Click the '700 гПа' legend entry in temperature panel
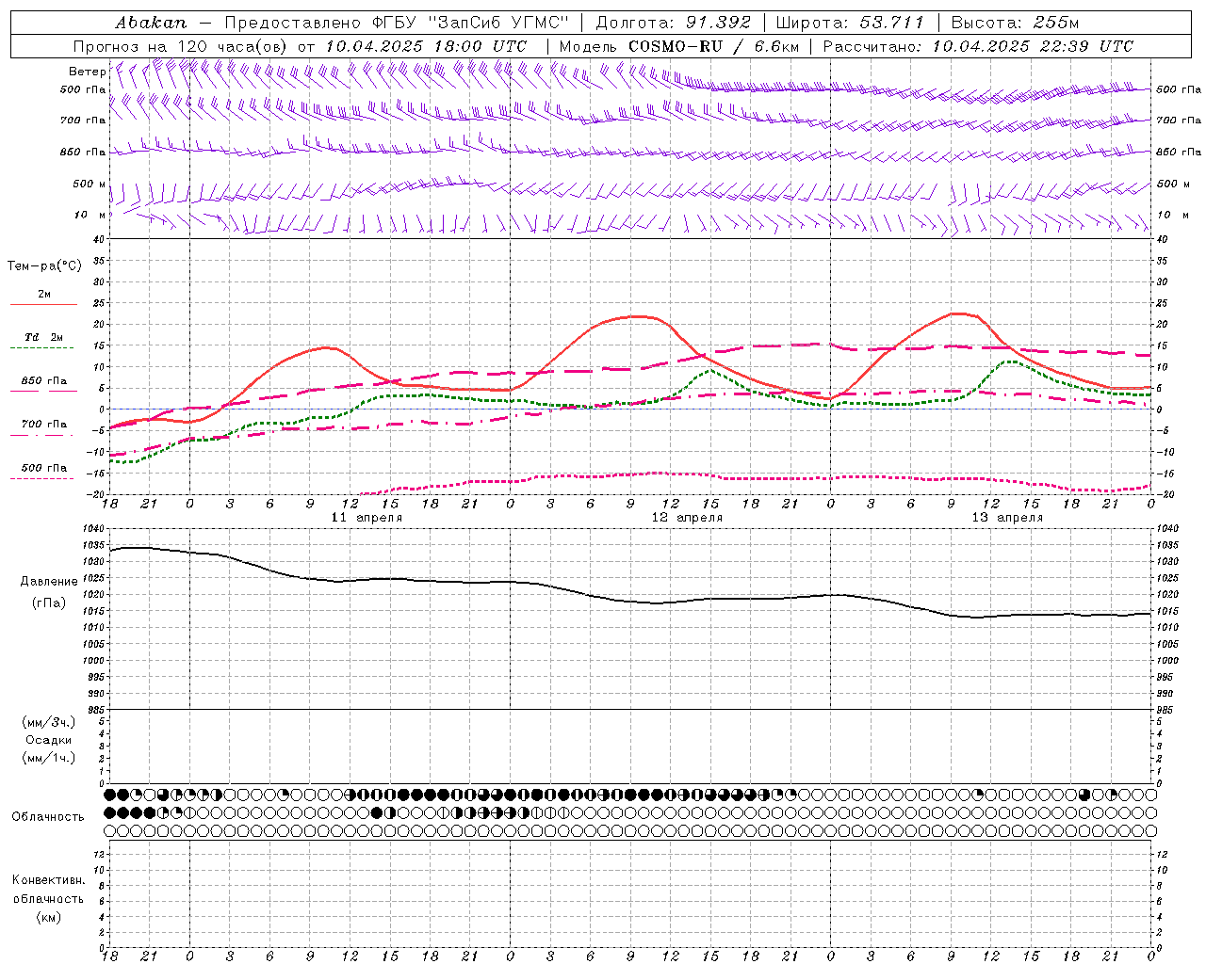The image size is (1206, 964). click(43, 425)
